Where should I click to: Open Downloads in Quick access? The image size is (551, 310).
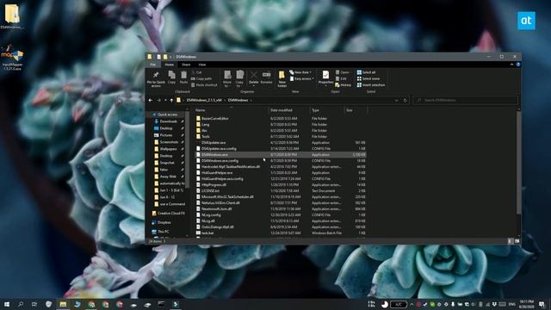[169, 121]
